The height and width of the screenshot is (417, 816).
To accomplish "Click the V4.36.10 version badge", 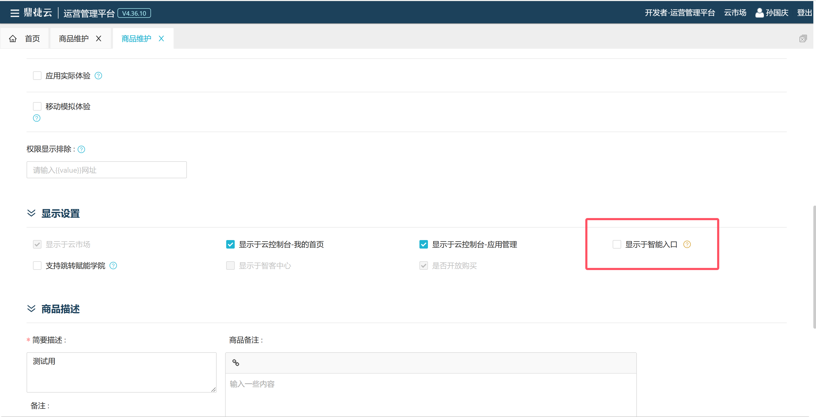I will [x=134, y=13].
